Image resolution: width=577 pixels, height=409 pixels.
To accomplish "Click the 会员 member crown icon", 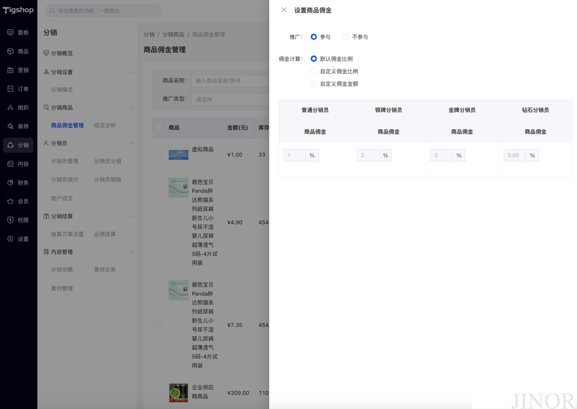I will [10, 201].
